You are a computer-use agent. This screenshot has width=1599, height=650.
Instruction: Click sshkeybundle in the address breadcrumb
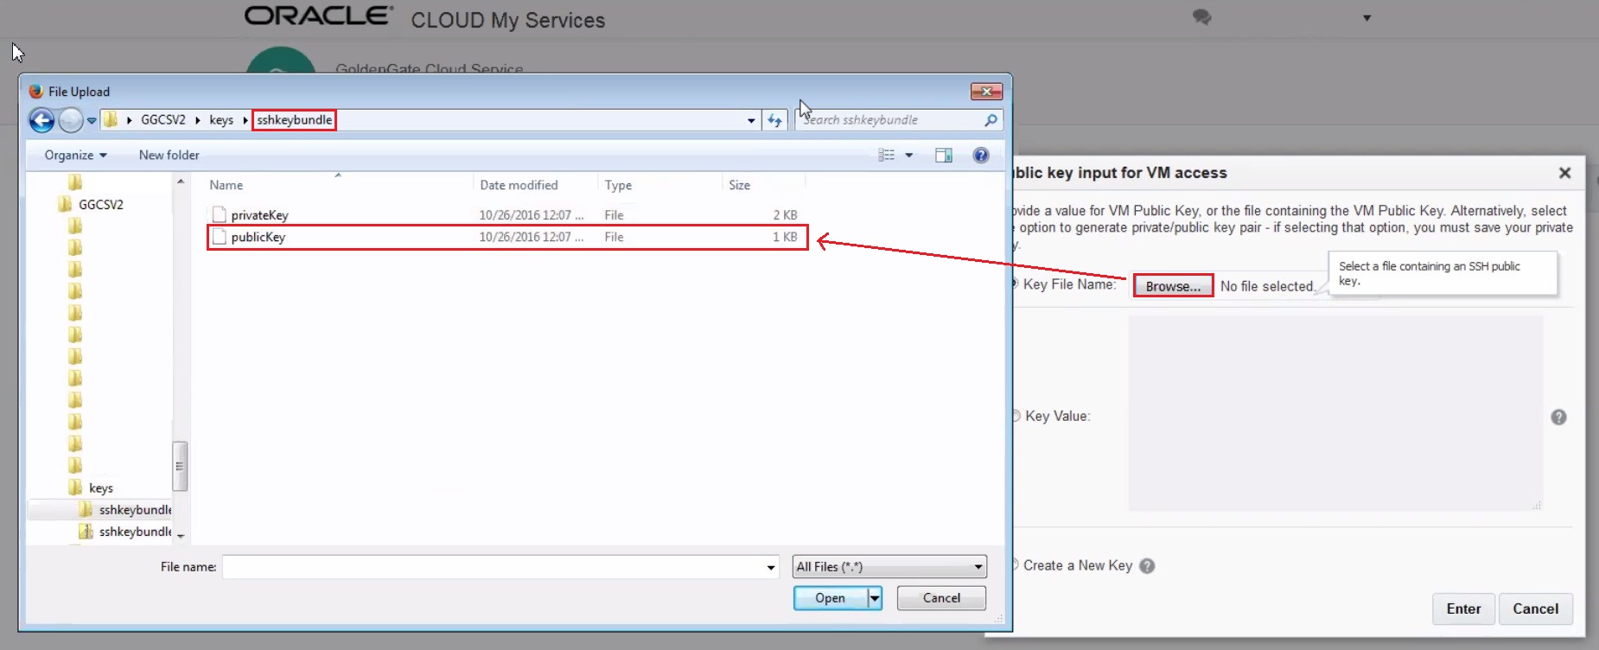[x=294, y=120]
